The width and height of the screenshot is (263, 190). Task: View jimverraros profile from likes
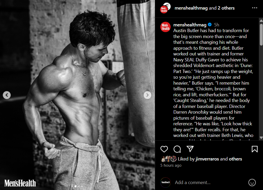point(207,159)
